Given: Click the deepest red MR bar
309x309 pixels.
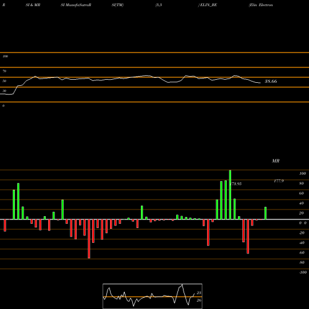Looking at the screenshot, I should pos(89,239).
